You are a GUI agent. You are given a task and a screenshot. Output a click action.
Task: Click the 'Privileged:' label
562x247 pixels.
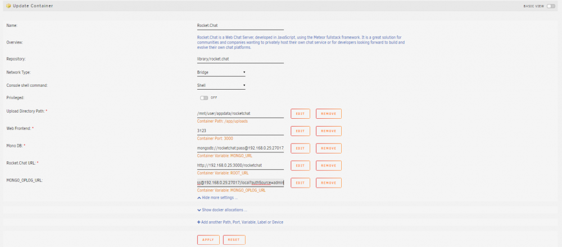15,97
